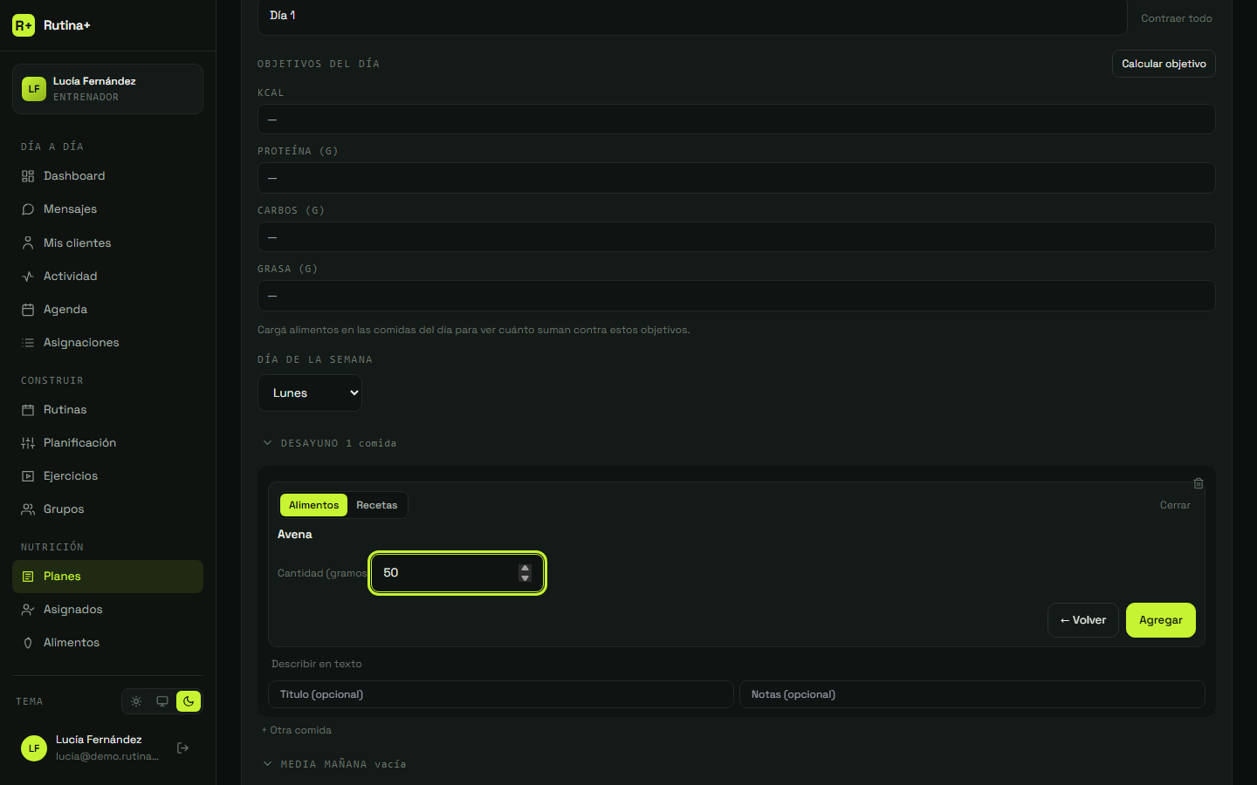Viewport: 1257px width, 785px height.
Task: Increase the gram quantity with the up arrow
Action: (x=525, y=568)
